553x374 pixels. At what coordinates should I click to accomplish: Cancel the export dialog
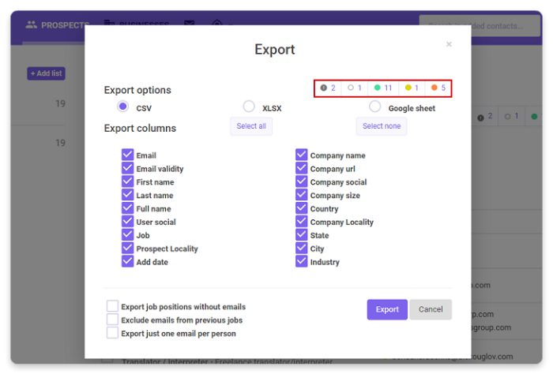pos(431,309)
